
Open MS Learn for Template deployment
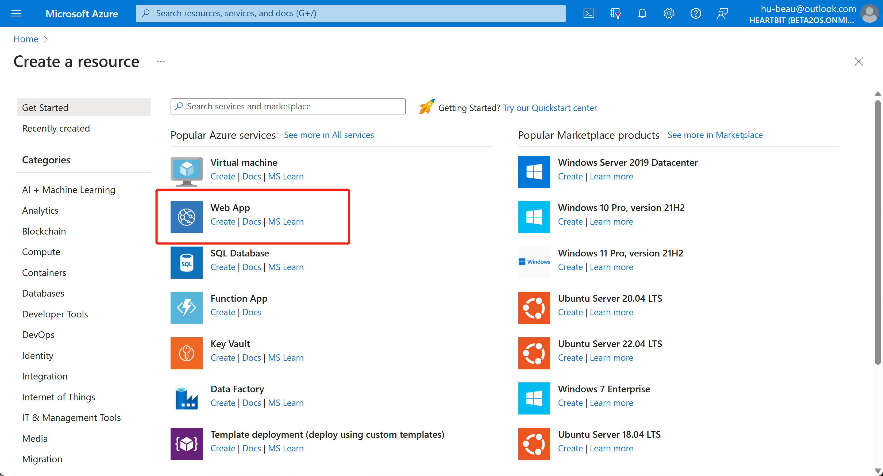[286, 448]
